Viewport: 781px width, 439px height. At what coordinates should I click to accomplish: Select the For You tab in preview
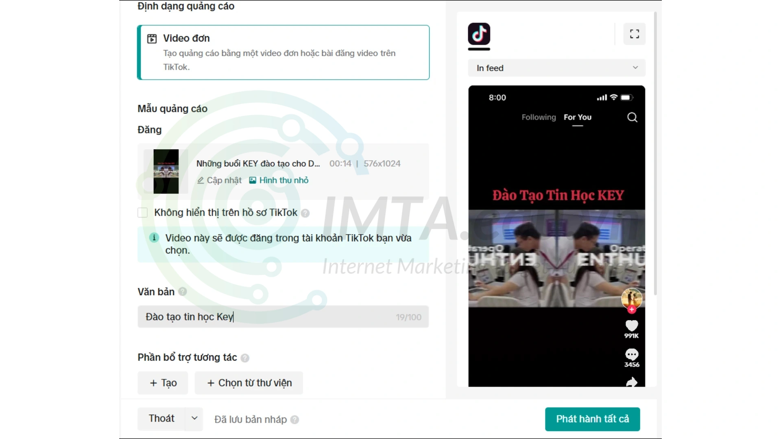point(578,117)
